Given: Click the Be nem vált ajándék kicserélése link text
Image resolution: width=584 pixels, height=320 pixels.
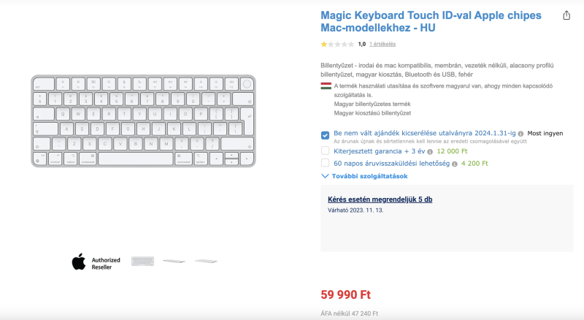Looking at the screenshot, I should 425,133.
